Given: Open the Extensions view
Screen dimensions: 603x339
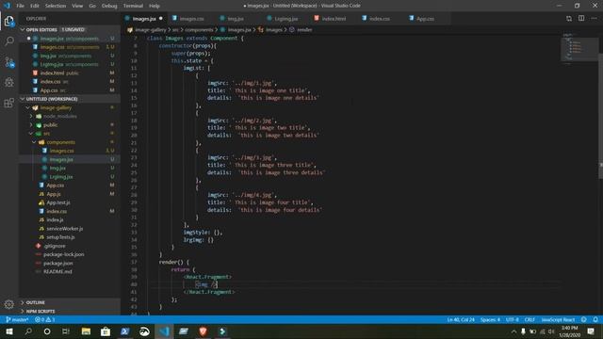Looking at the screenshot, I should [x=9, y=103].
